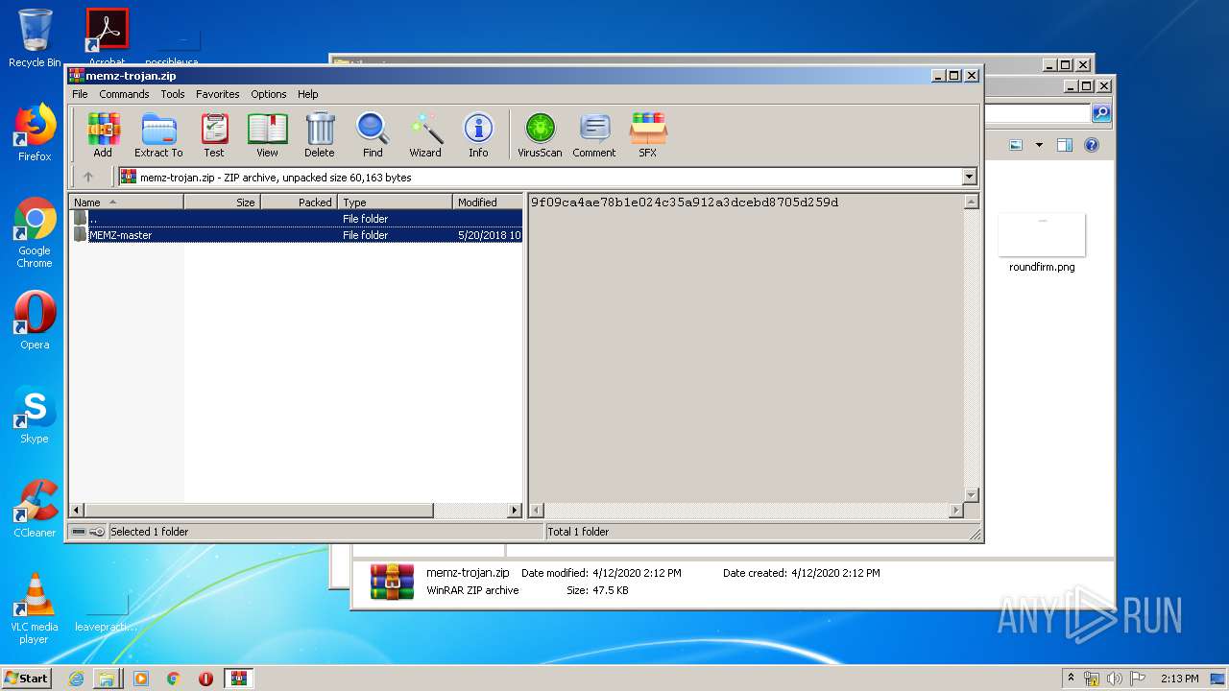Image resolution: width=1229 pixels, height=691 pixels.
Task: Click the View file icon
Action: point(267,135)
